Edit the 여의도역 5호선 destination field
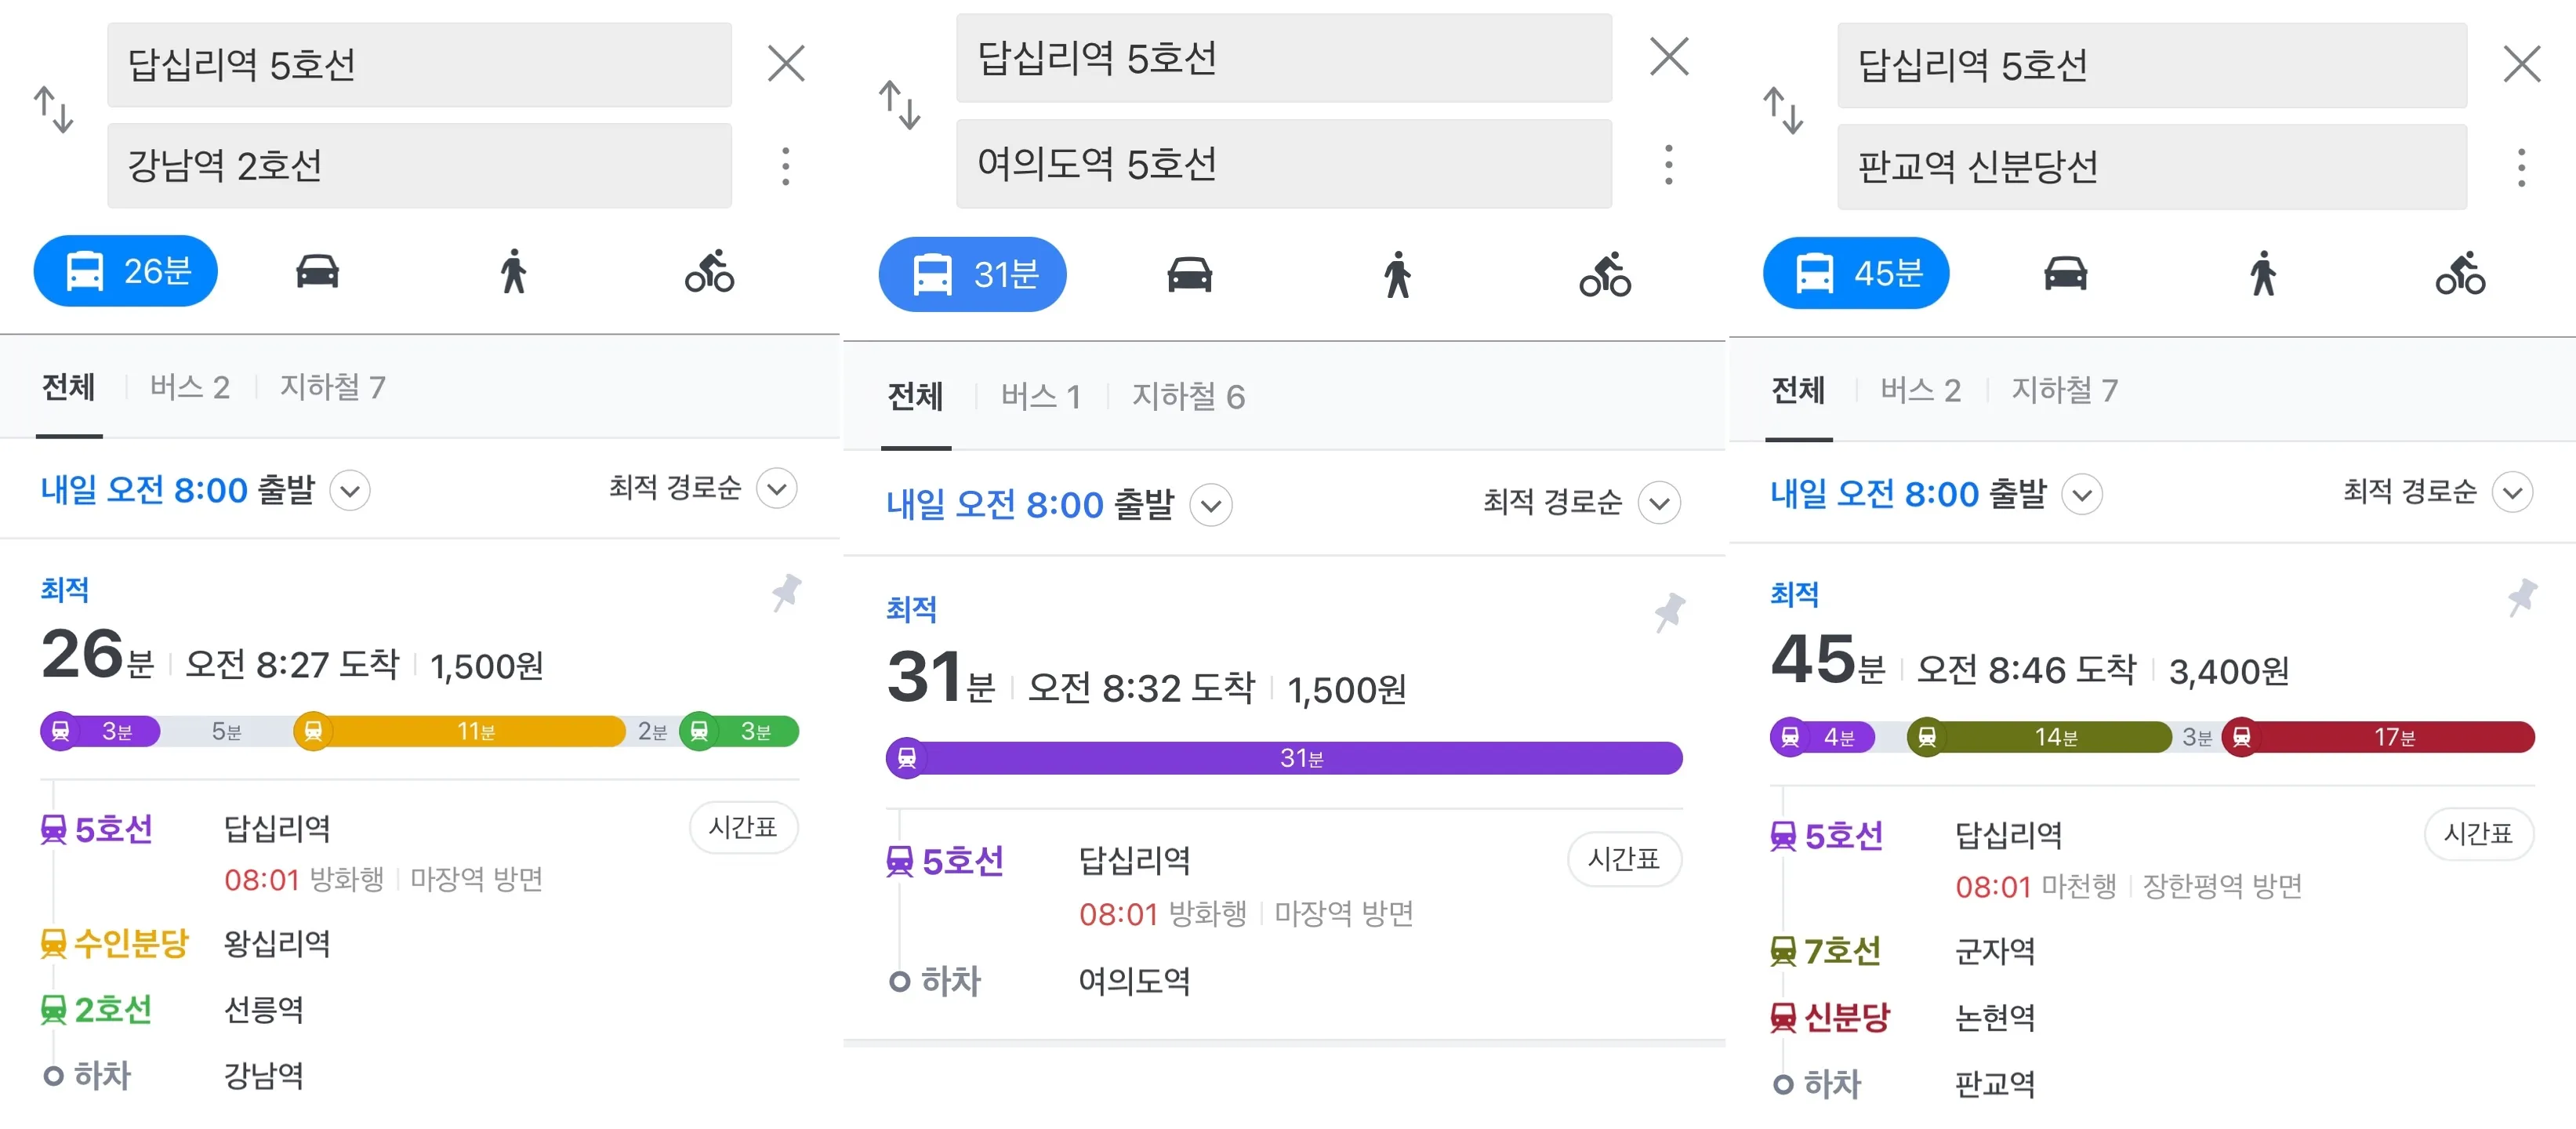The width and height of the screenshot is (2576, 1129). 1284,164
